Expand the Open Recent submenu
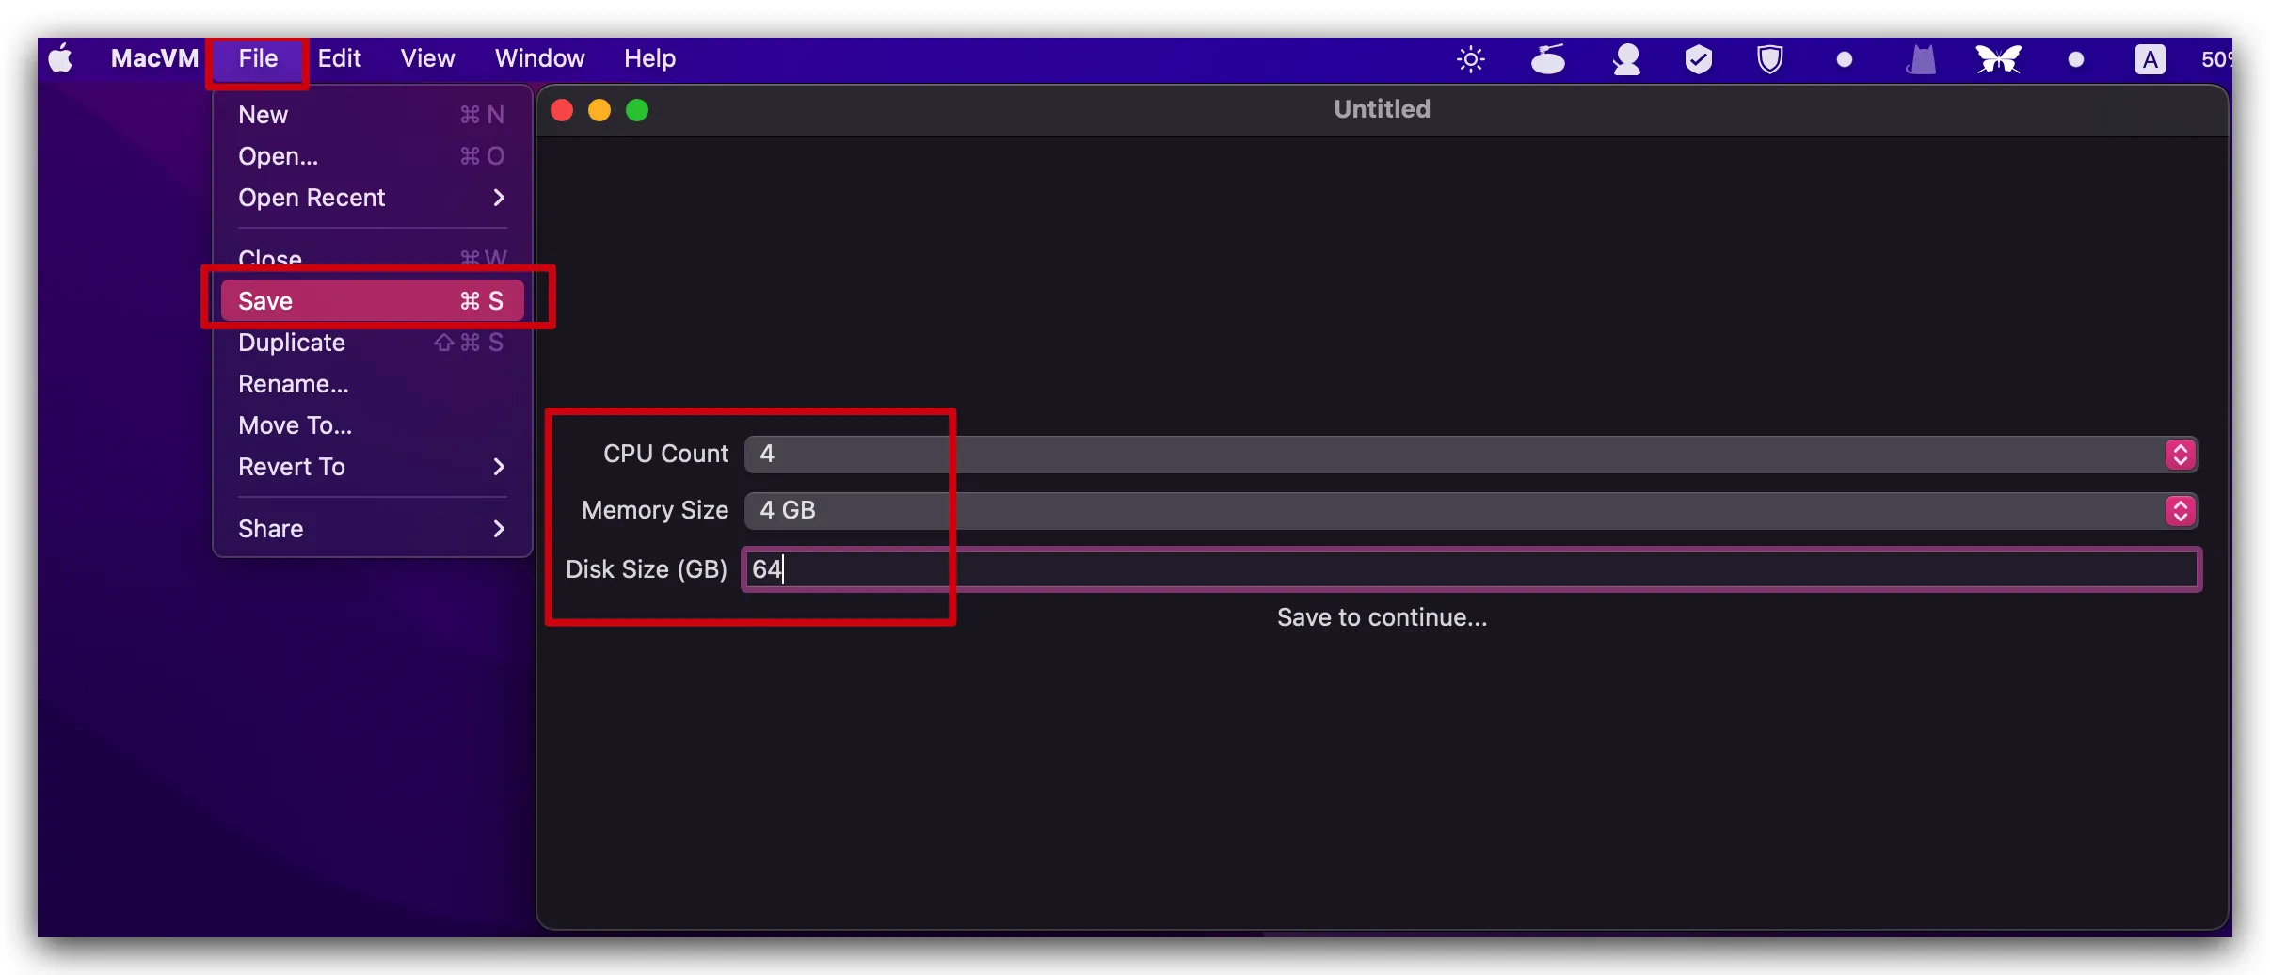The image size is (2270, 975). click(372, 198)
